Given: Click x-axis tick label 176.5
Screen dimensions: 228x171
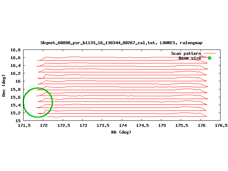Looking at the screenshot, I should point(221,125).
